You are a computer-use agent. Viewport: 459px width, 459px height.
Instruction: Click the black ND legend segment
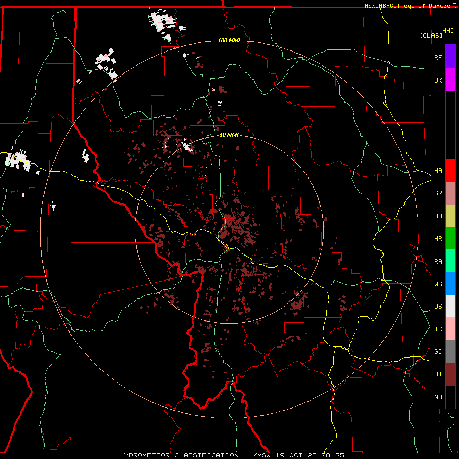pos(450,397)
